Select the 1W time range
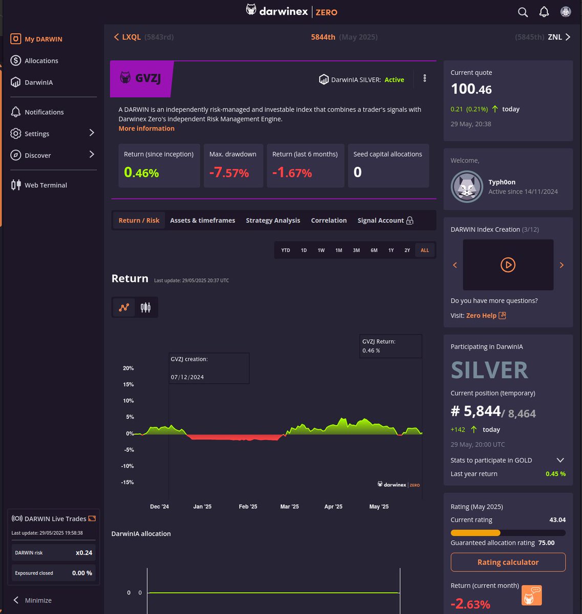 click(321, 250)
